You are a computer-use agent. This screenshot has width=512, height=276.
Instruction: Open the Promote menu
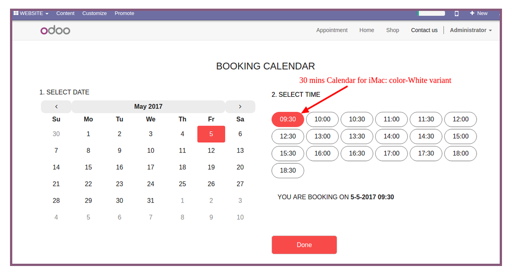click(125, 13)
